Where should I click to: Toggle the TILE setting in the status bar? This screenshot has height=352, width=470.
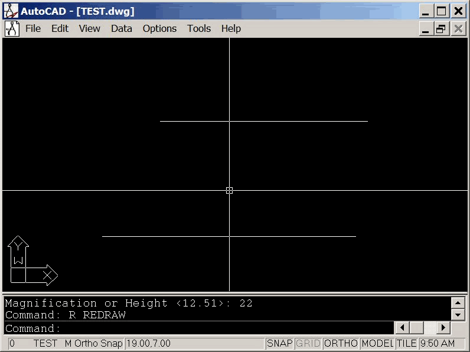tap(406, 343)
